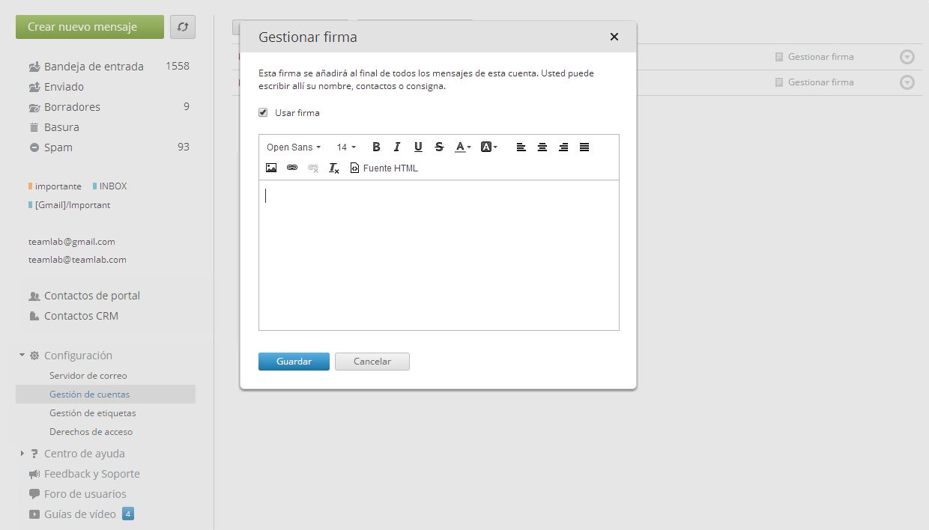This screenshot has height=530, width=929.
Task: Toggle underline formatting in signature editor
Action: coord(418,147)
